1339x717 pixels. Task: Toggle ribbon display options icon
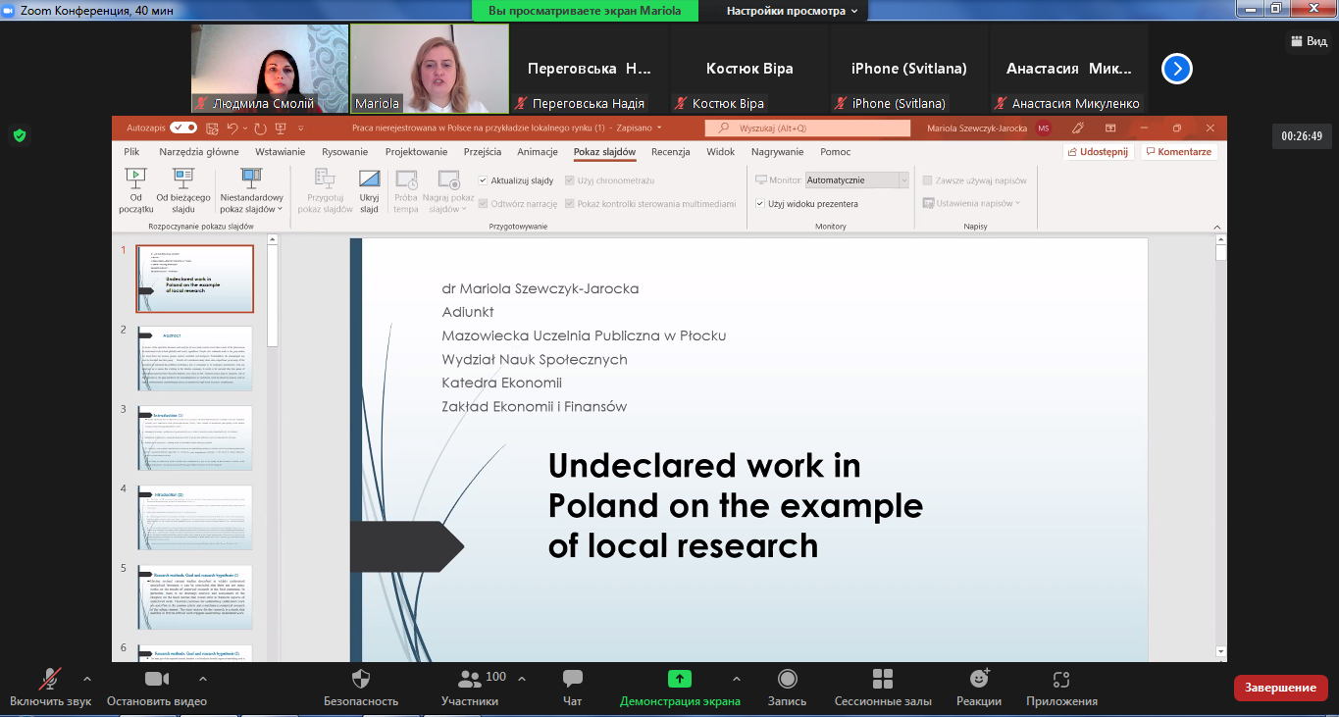(x=1110, y=128)
